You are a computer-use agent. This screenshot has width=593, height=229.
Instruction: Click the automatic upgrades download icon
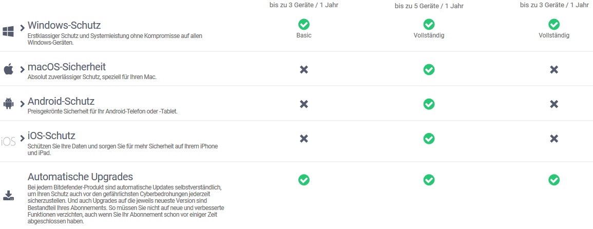click(x=8, y=195)
